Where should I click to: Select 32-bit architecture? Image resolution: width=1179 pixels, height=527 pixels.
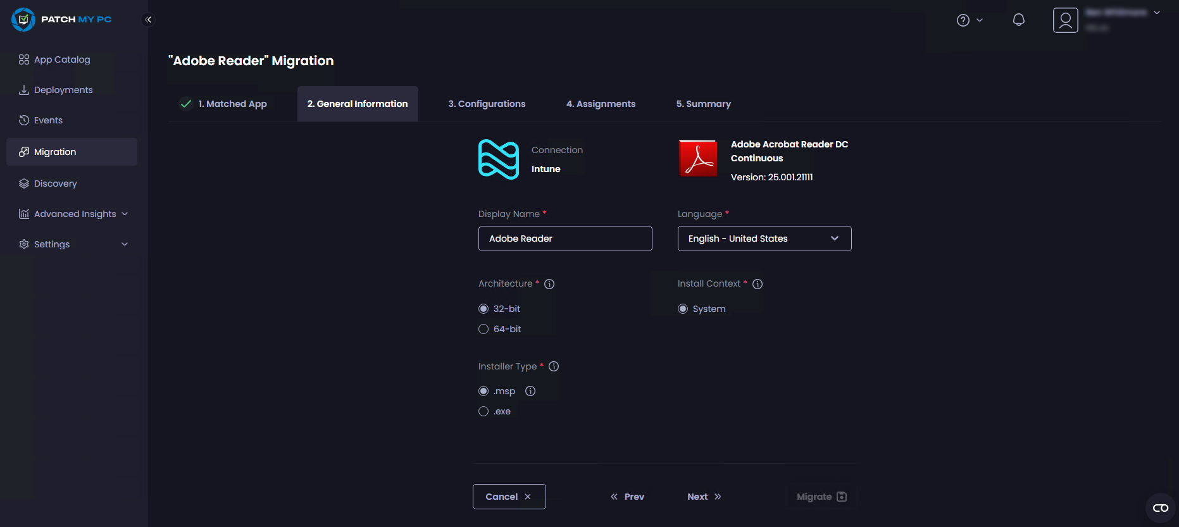click(x=483, y=309)
